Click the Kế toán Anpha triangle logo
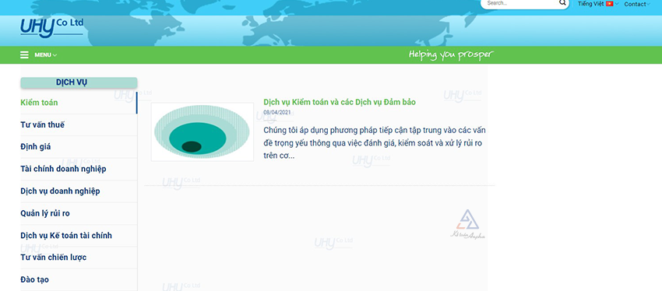 [x=467, y=224]
